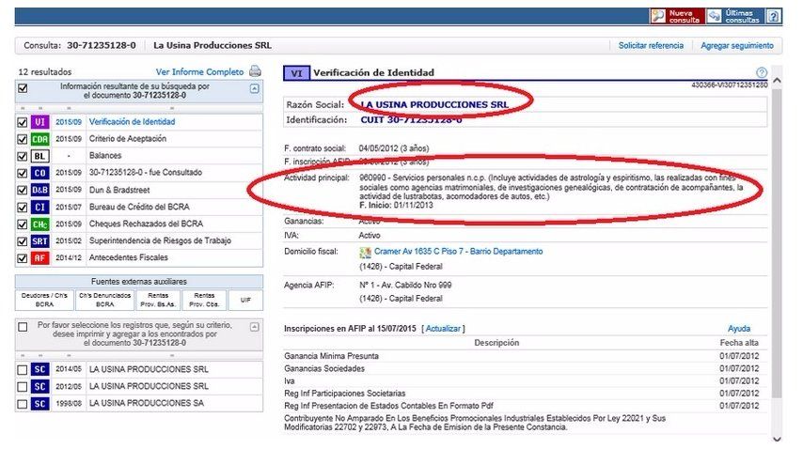This screenshot has width=803, height=449.
Task: Click the Agregar seguimiento link
Action: pos(737,45)
